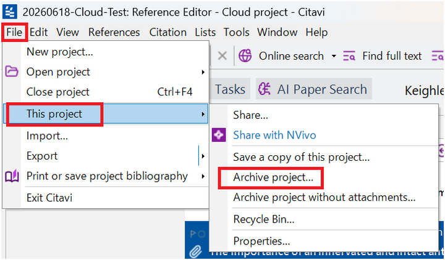Open the Help menu
Image resolution: width=445 pixels, height=260 pixels.
coord(316,32)
